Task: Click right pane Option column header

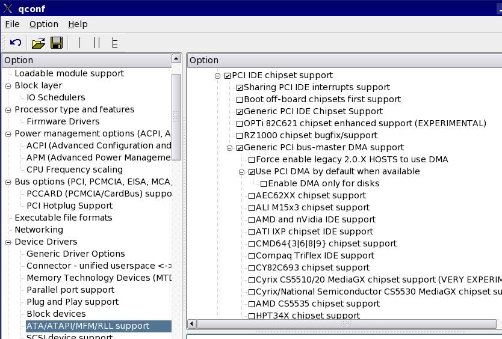Action: (x=344, y=61)
